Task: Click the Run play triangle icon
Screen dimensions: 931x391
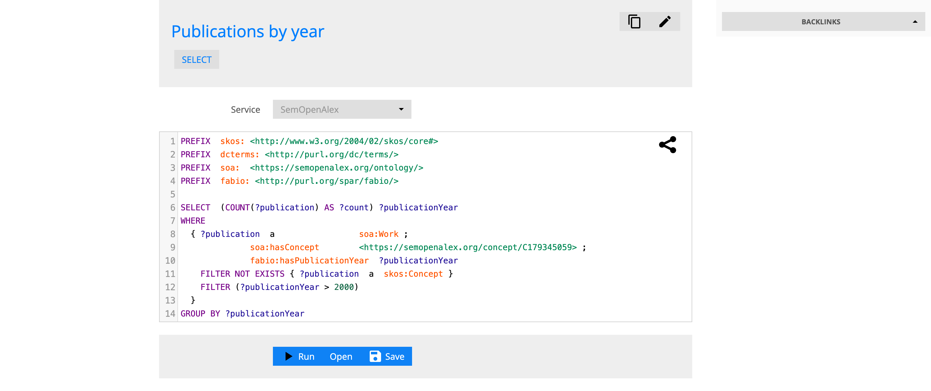Action: tap(288, 356)
